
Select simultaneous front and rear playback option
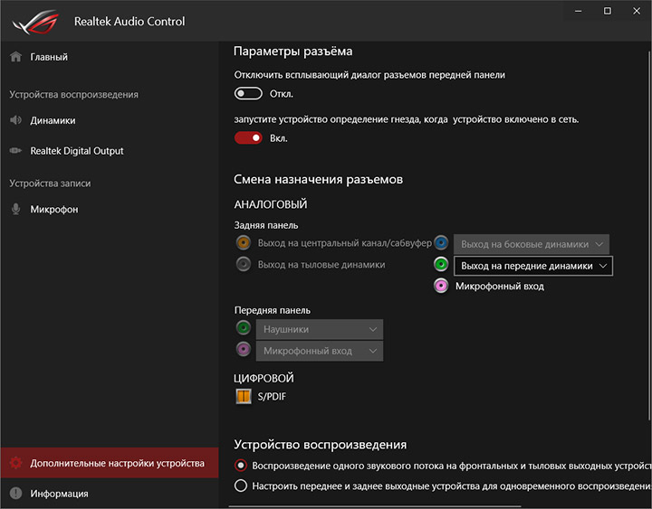tap(241, 485)
